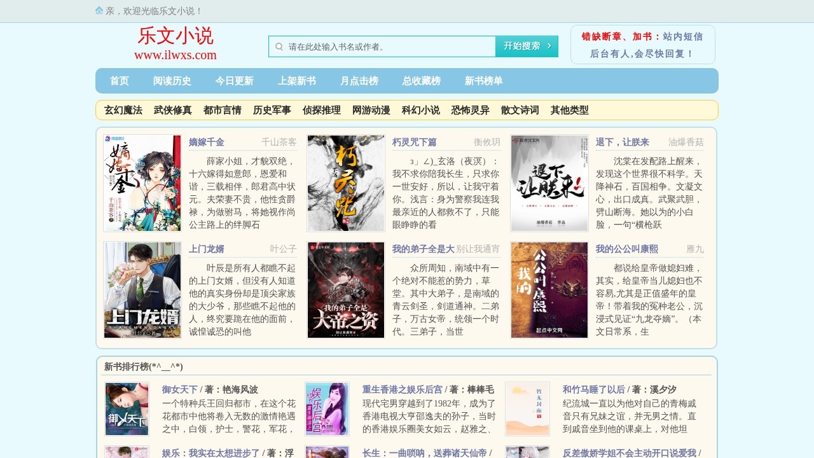814x458 pixels.
Task: Click author name 油爆香菇
Action: (x=686, y=142)
